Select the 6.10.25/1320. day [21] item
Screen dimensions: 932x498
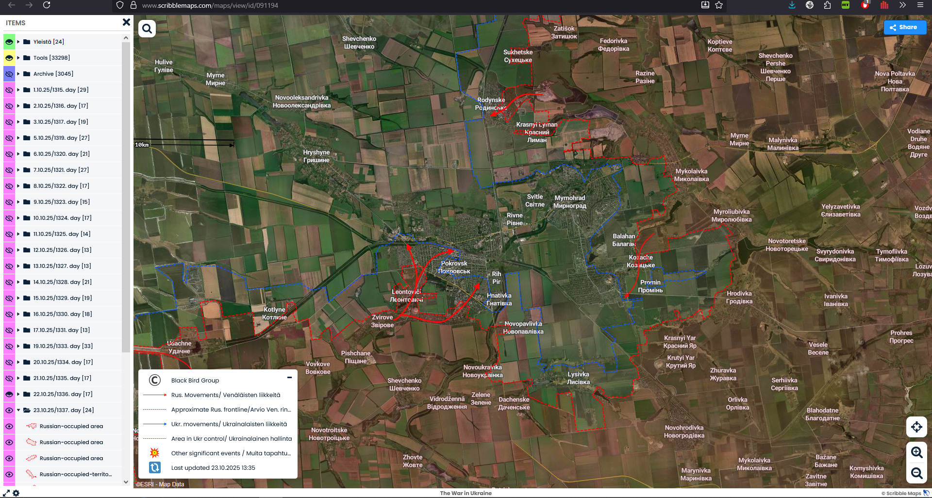pyautogui.click(x=62, y=154)
